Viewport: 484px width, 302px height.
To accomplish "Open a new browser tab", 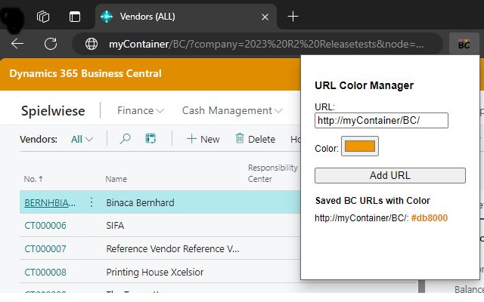I will click(293, 16).
